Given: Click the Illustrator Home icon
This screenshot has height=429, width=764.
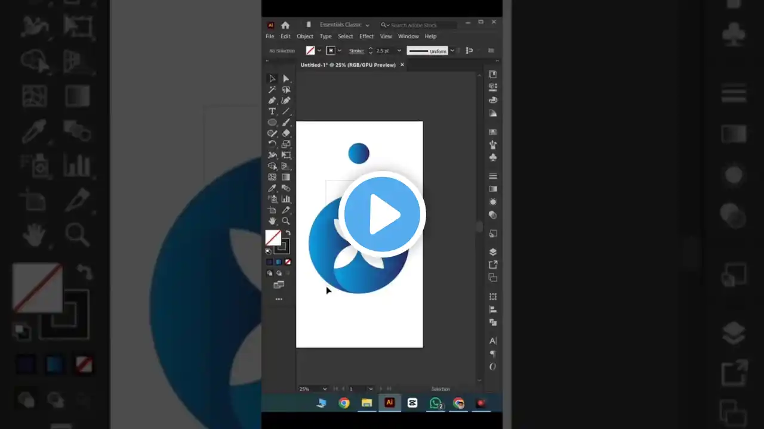Looking at the screenshot, I should click(x=285, y=25).
